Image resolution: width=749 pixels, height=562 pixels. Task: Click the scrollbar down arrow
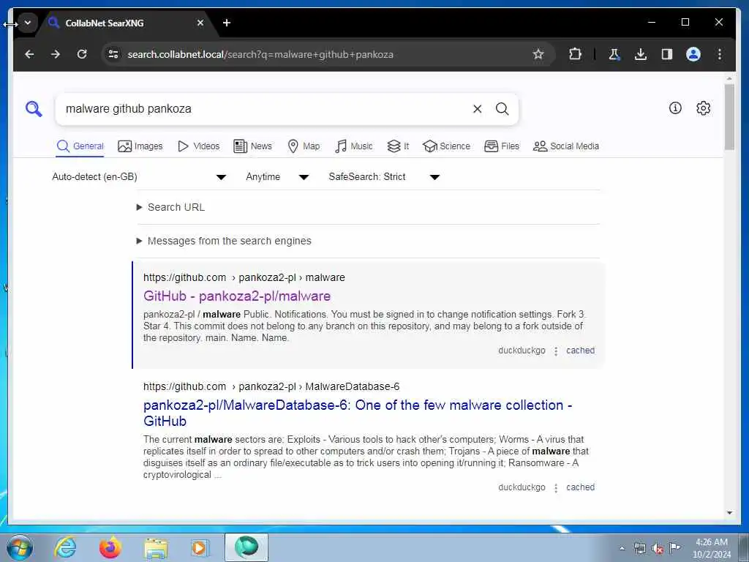click(729, 513)
